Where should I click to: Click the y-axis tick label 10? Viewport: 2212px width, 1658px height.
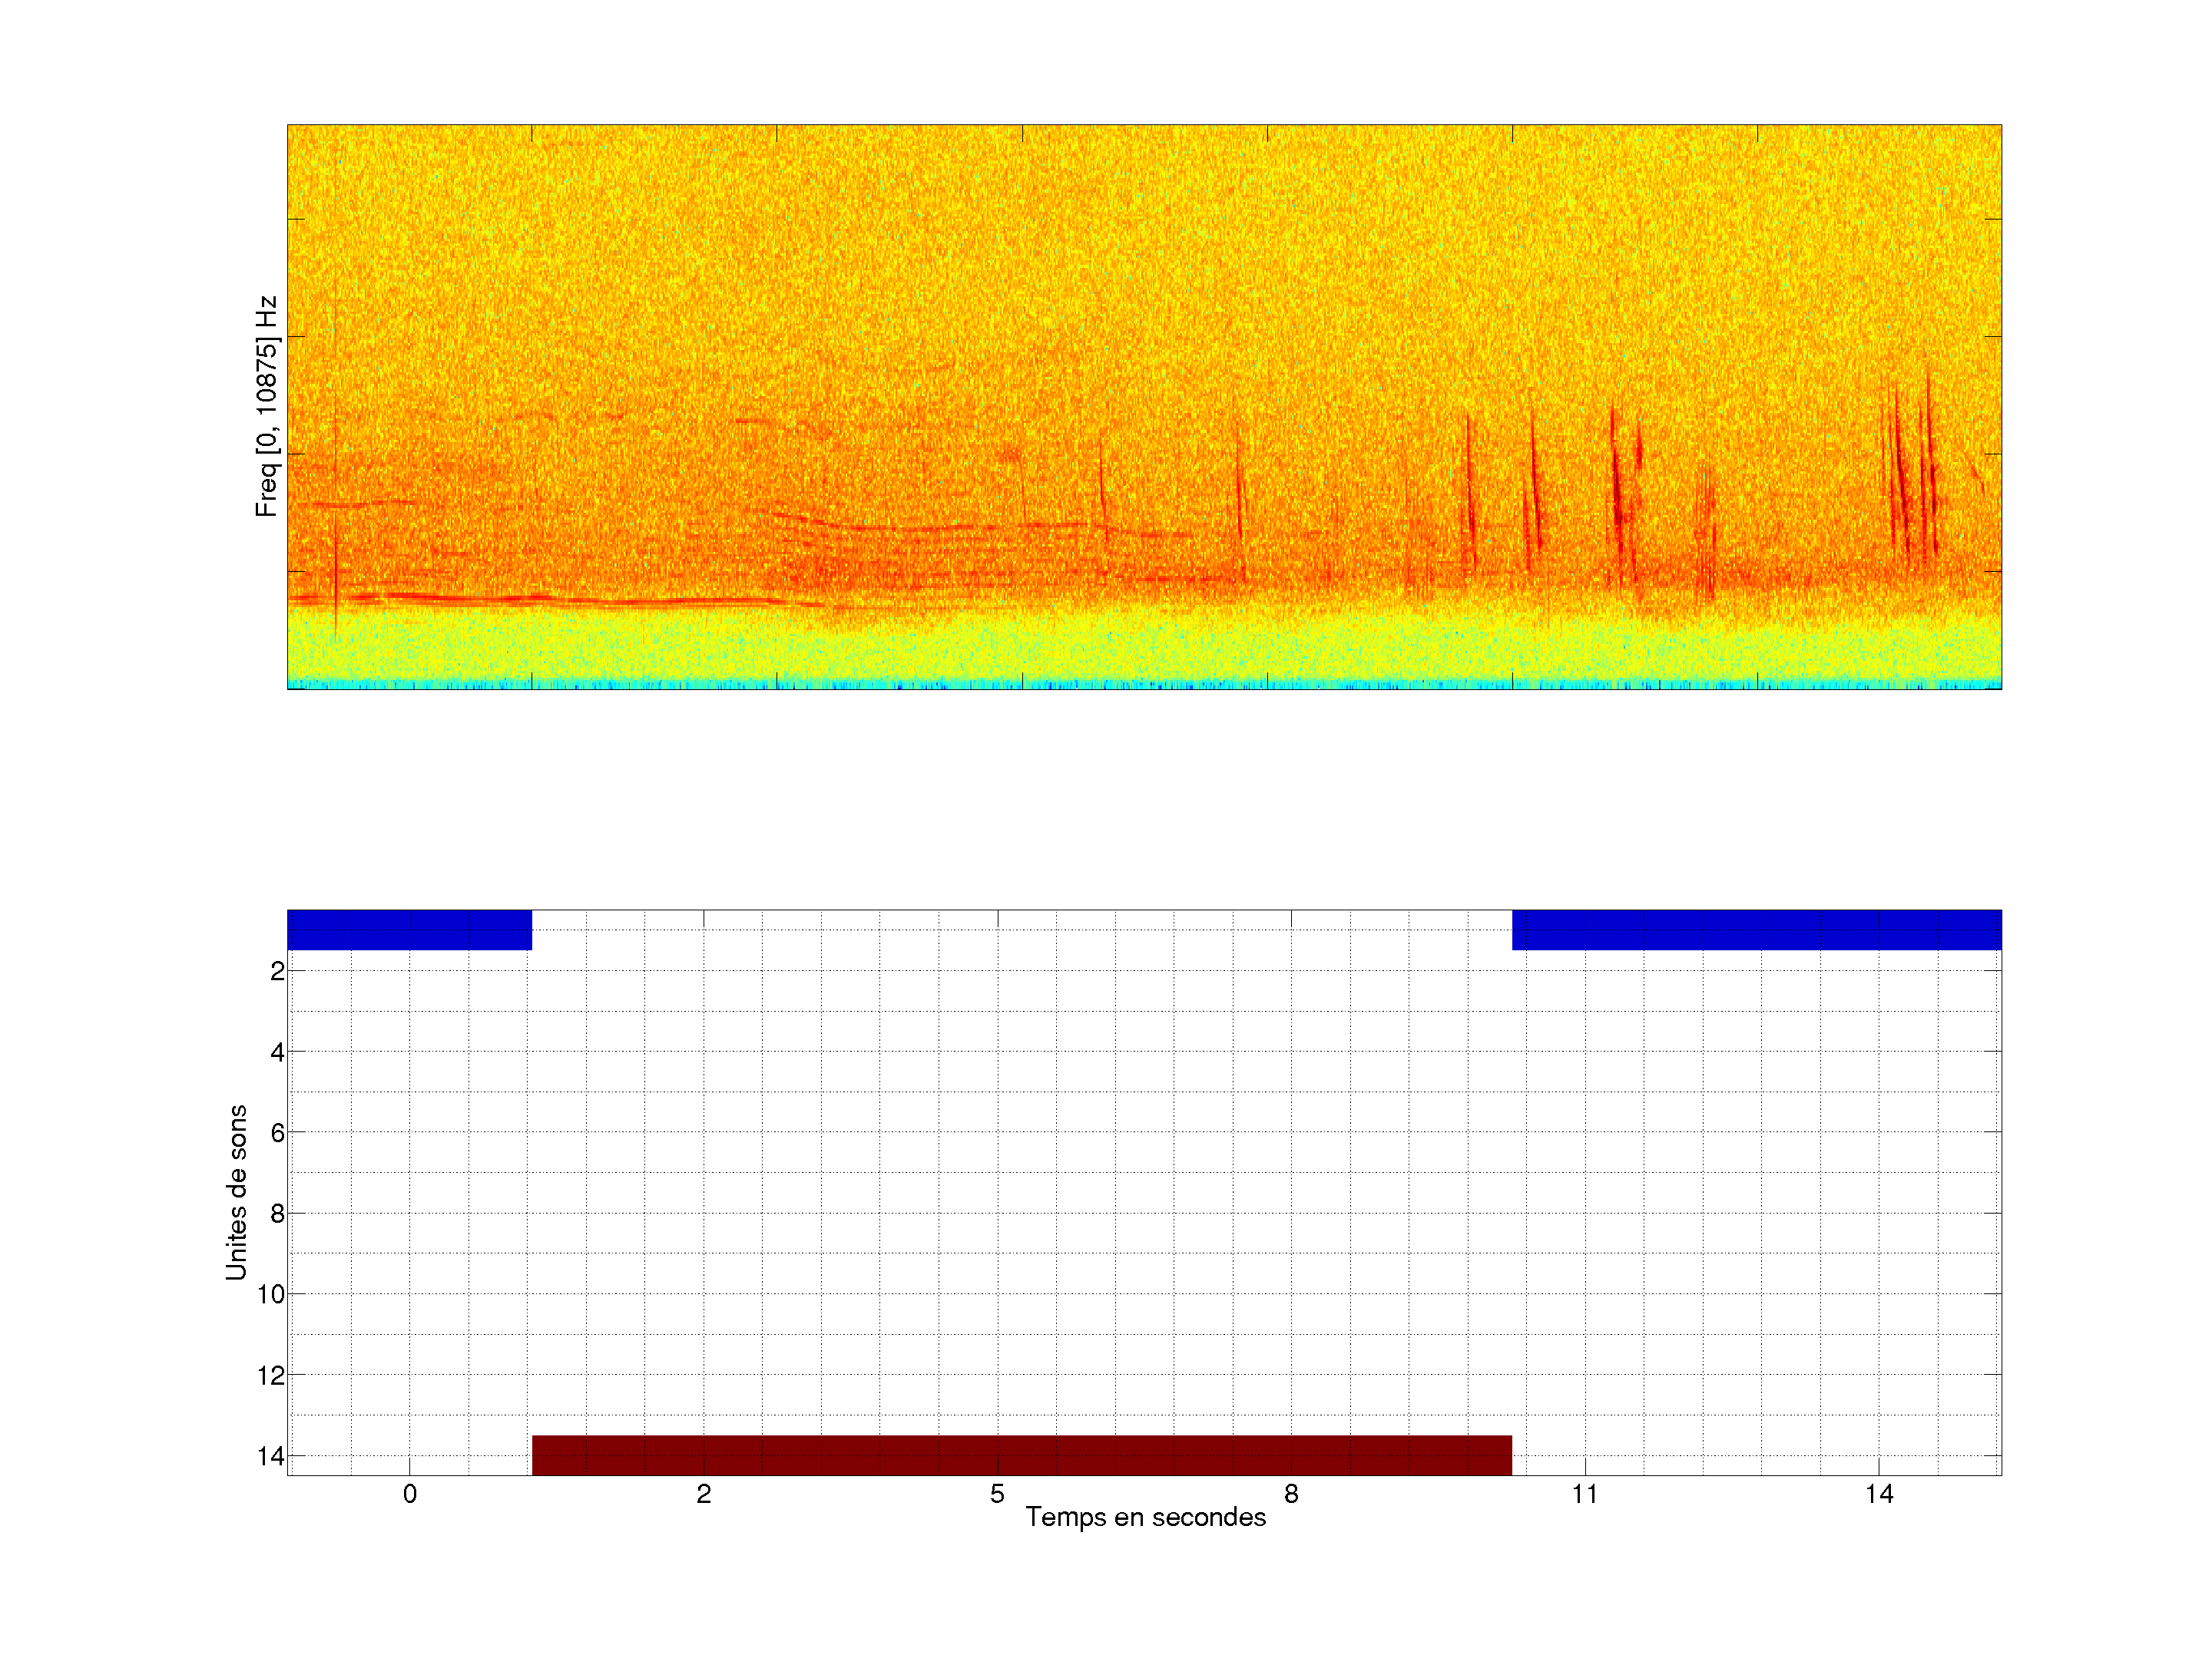pos(271,1295)
